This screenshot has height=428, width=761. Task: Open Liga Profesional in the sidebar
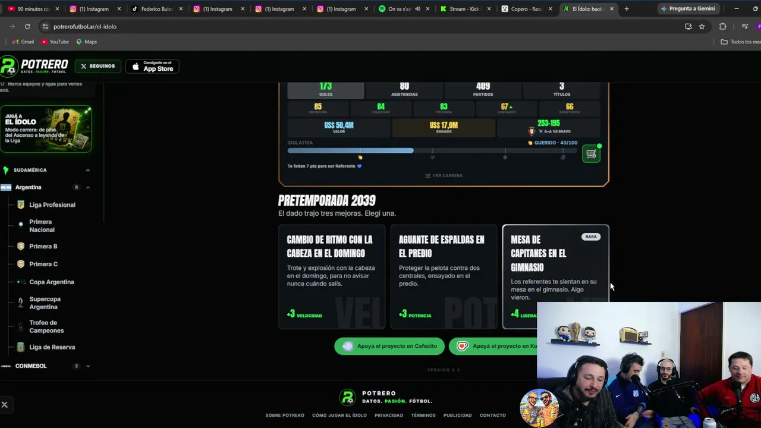click(52, 205)
